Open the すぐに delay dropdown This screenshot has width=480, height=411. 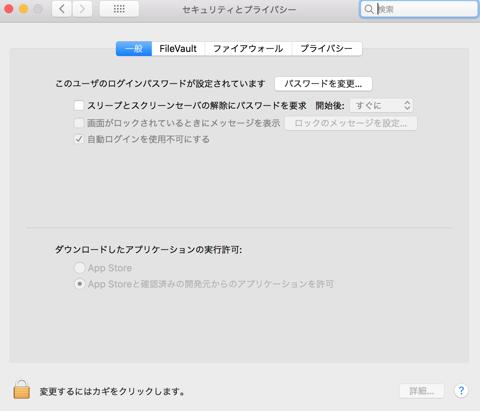(381, 106)
